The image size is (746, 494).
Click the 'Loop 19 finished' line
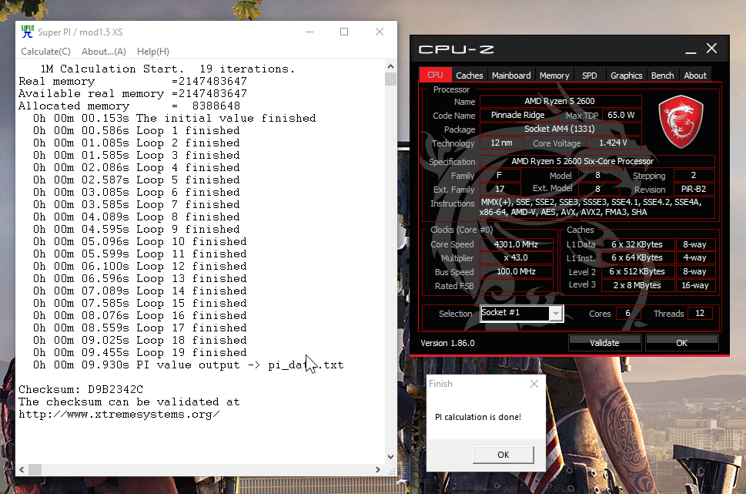[140, 352]
